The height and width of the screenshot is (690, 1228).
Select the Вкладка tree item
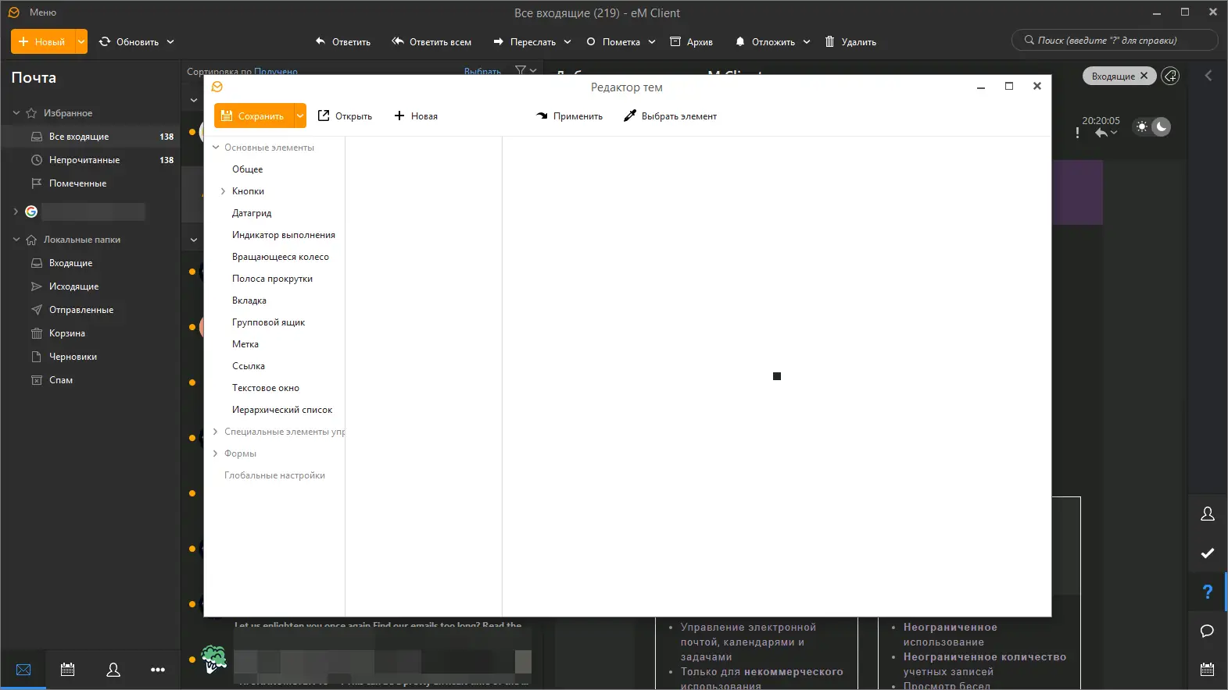click(x=249, y=301)
